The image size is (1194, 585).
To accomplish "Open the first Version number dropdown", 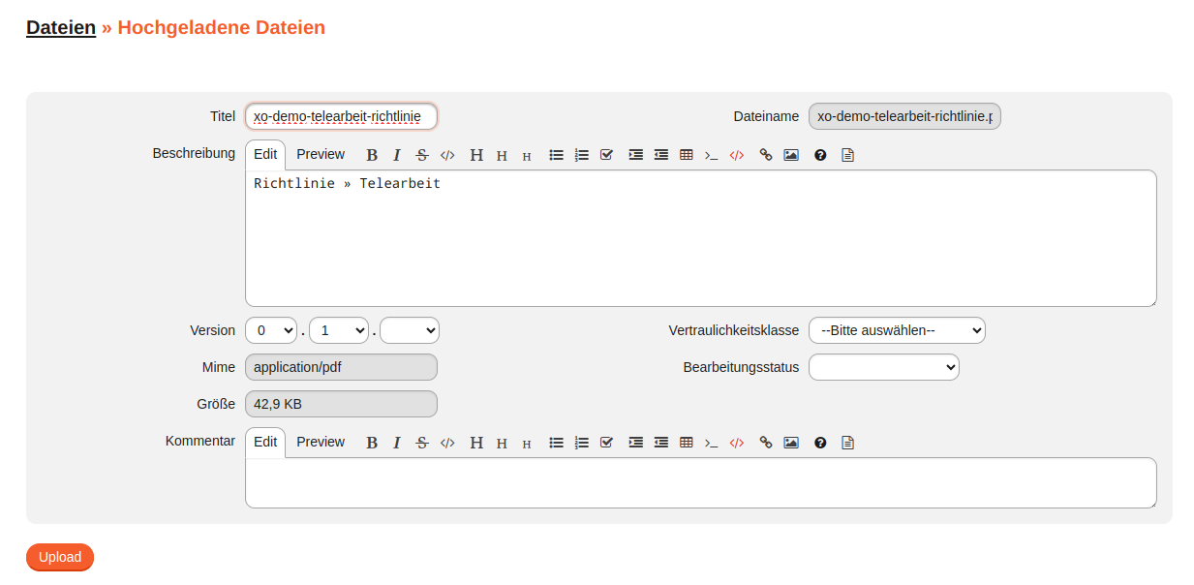I will (x=270, y=329).
